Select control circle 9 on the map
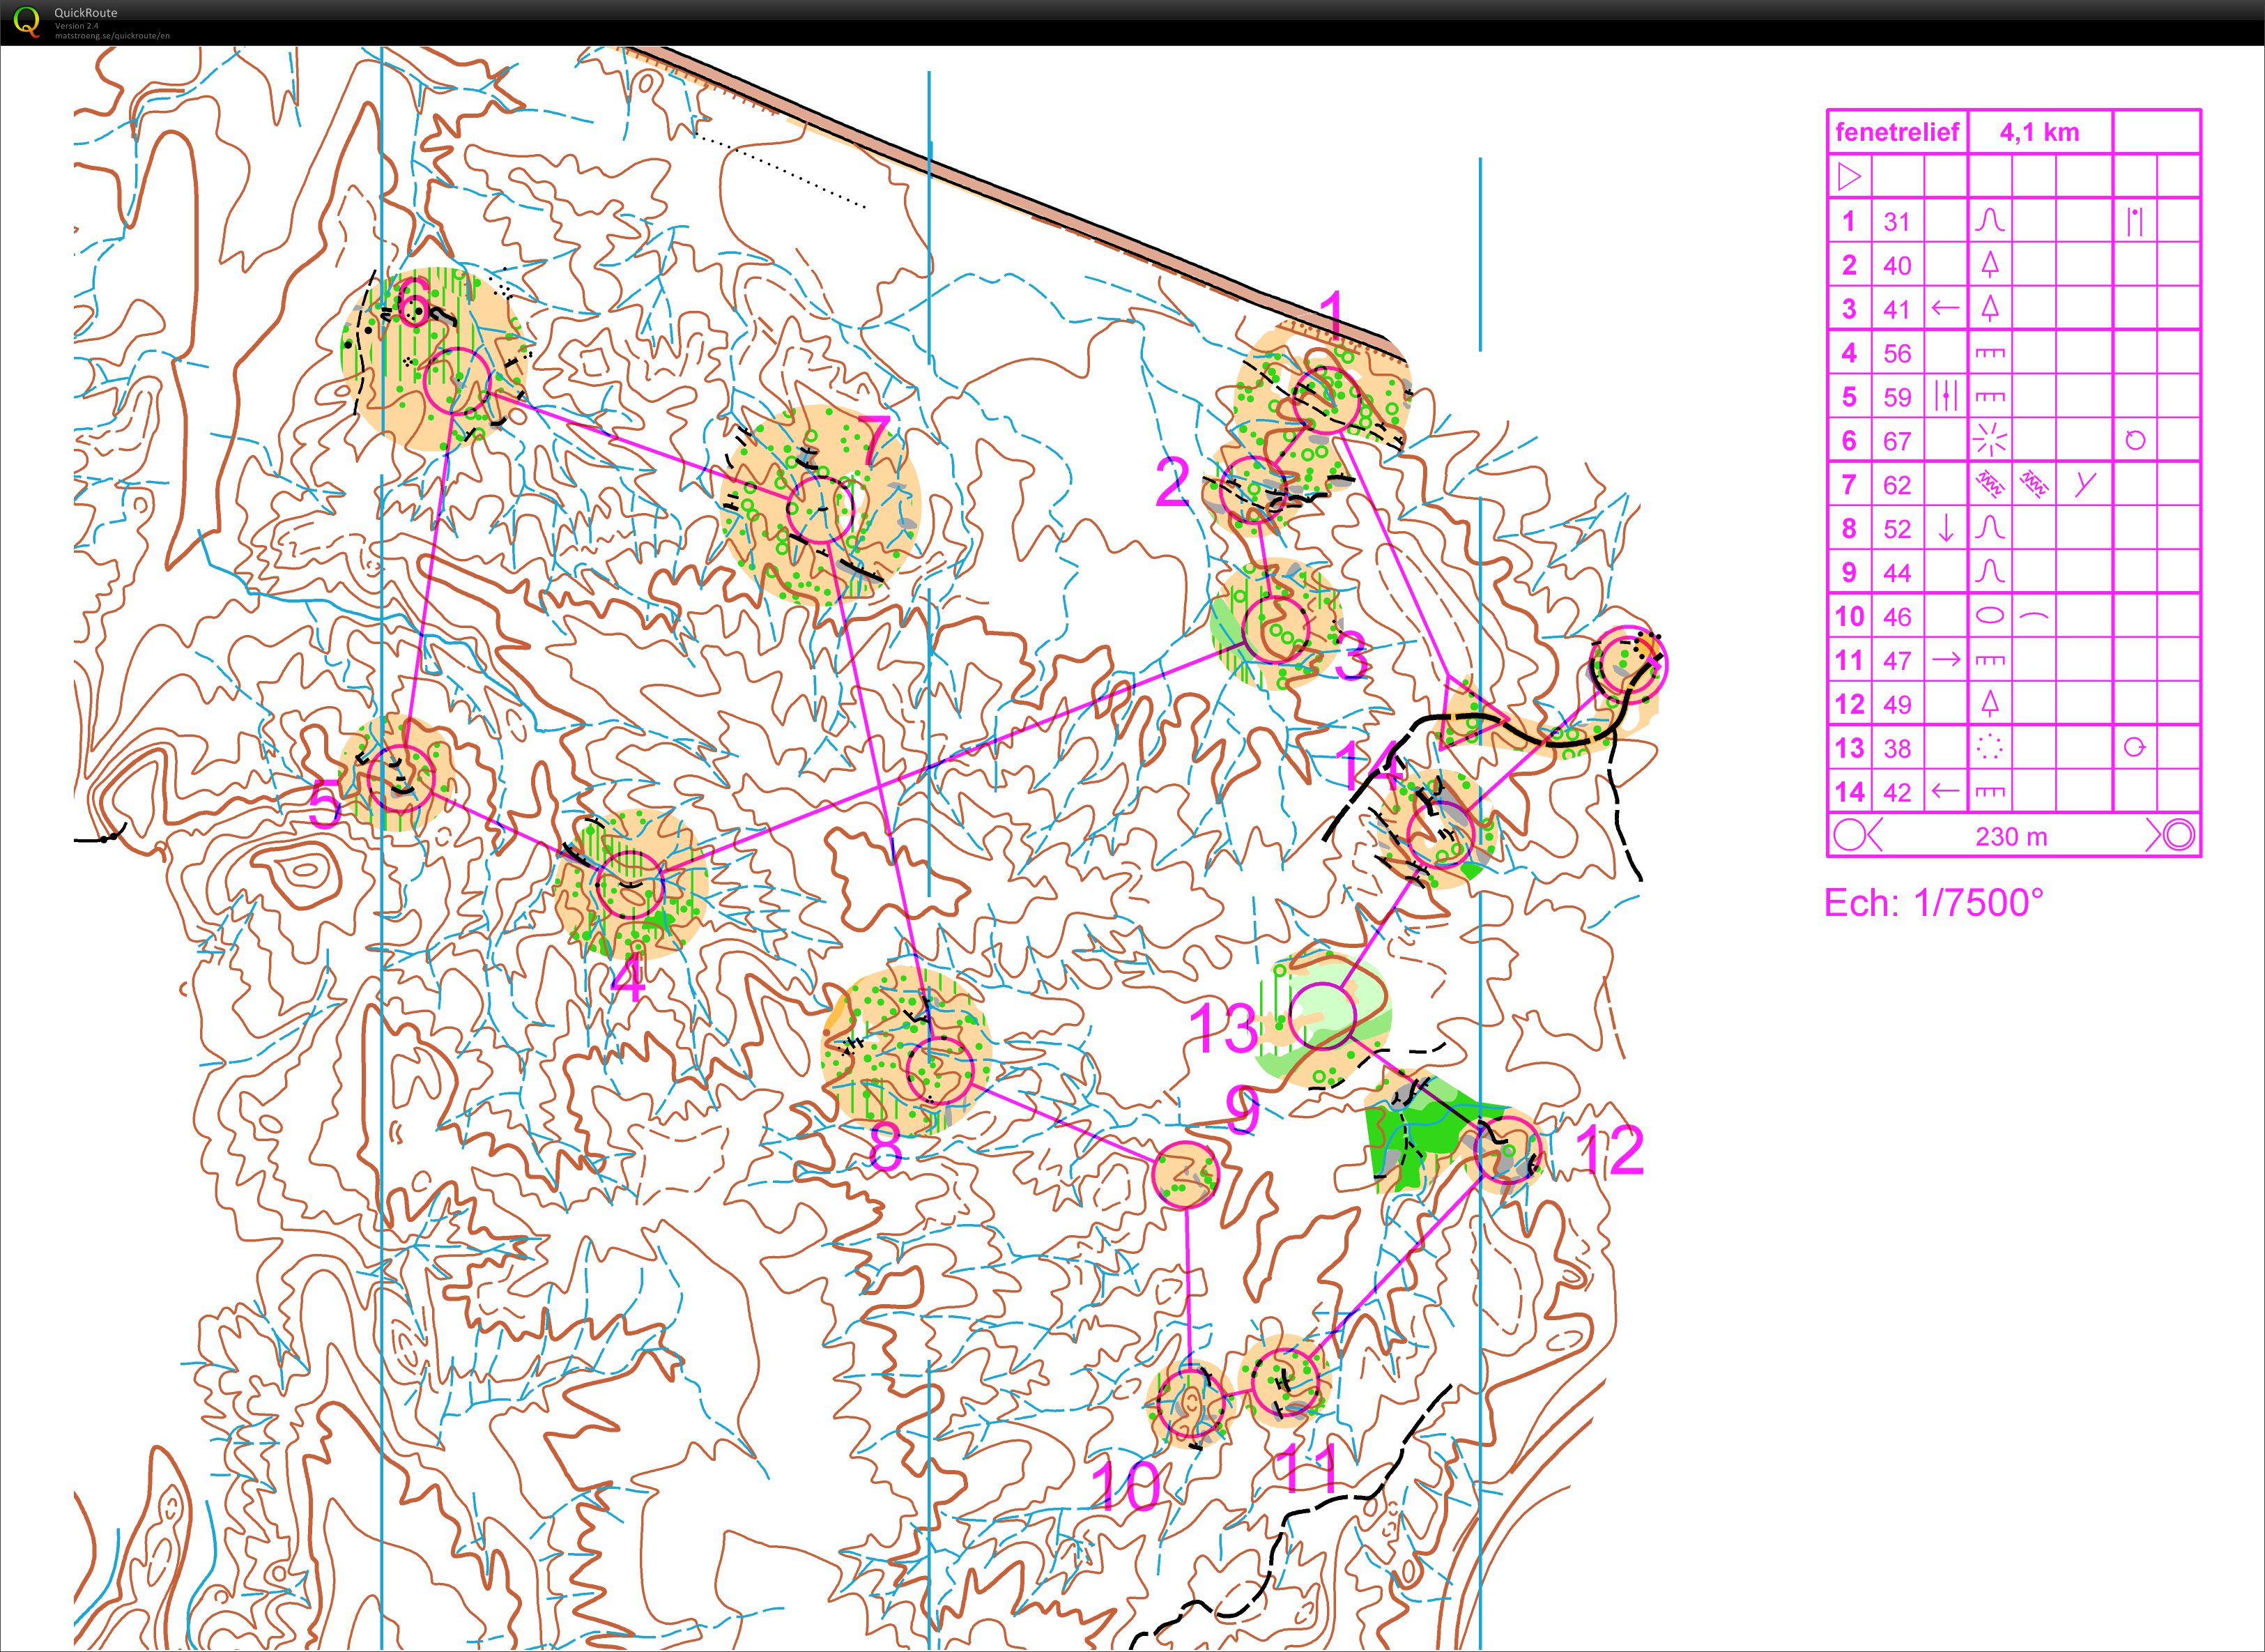 pos(1185,1174)
